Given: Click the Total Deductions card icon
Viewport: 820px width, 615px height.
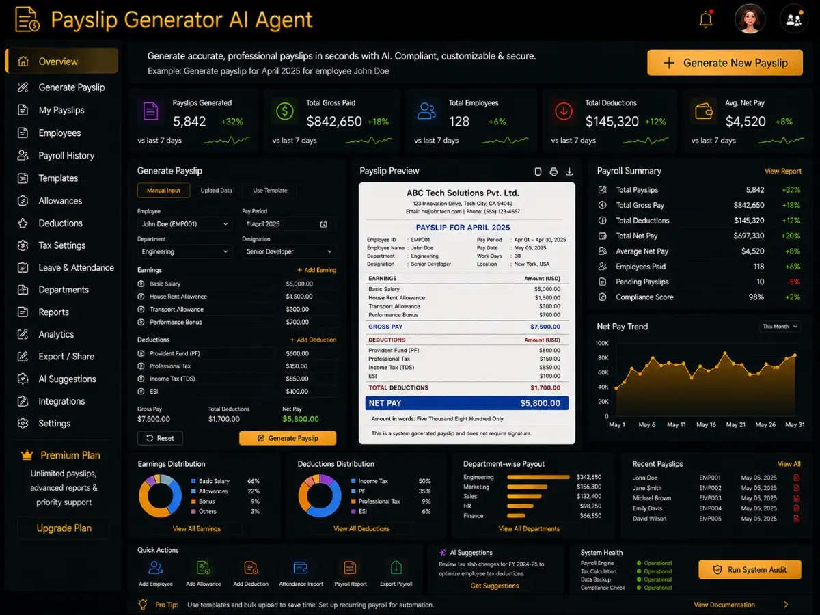Looking at the screenshot, I should 563,111.
